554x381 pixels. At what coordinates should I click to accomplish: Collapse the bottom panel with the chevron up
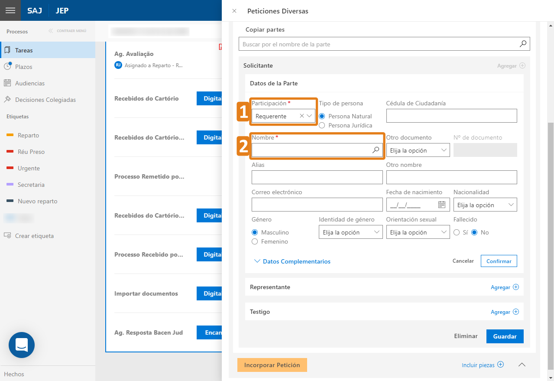(522, 365)
